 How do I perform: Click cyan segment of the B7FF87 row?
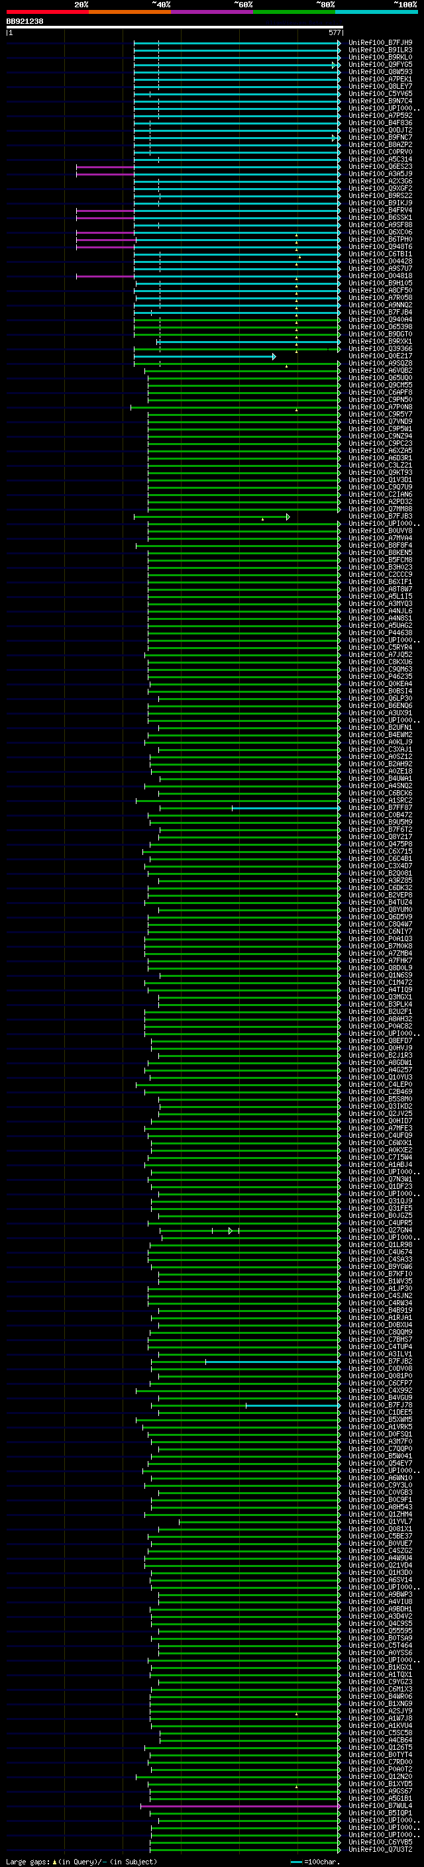(286, 807)
